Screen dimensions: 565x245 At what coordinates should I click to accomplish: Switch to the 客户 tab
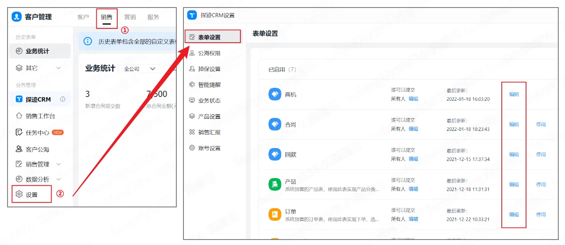coord(83,17)
